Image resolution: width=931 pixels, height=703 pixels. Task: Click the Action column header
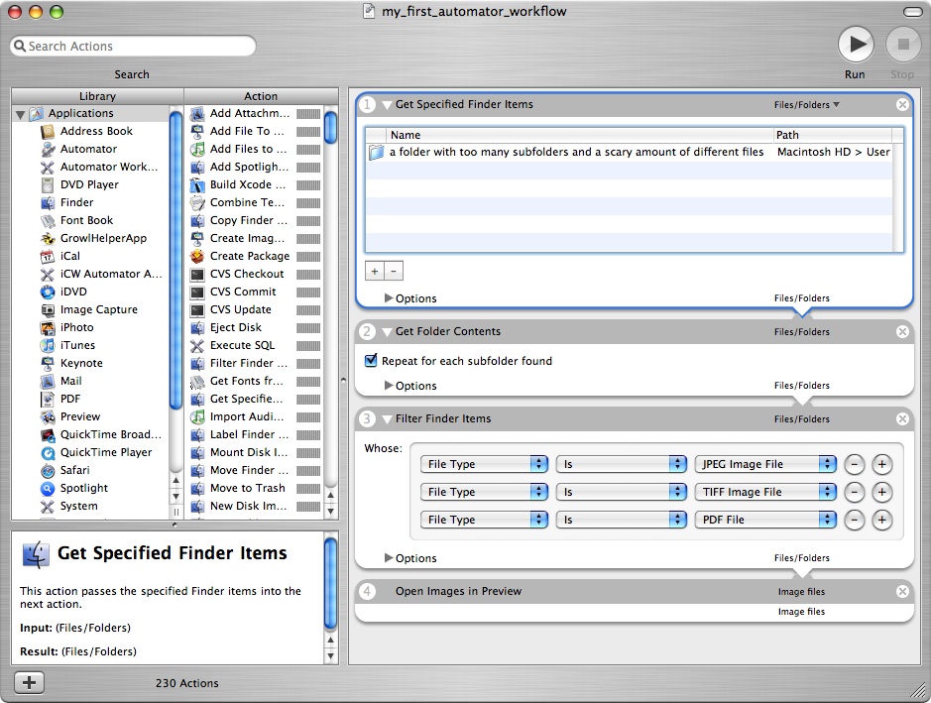click(x=261, y=95)
